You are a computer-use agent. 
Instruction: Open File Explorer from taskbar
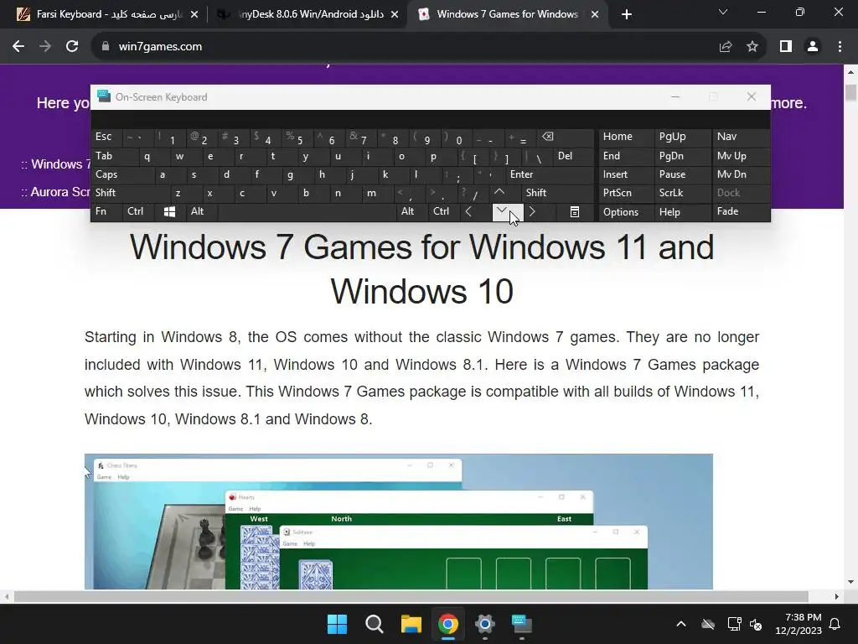411,624
